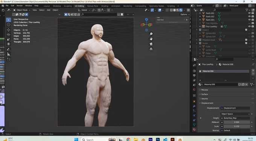Screen dimensions: 256x141
Task: Click the viewport zoom magnifier icon
Action: [x=151, y=34]
